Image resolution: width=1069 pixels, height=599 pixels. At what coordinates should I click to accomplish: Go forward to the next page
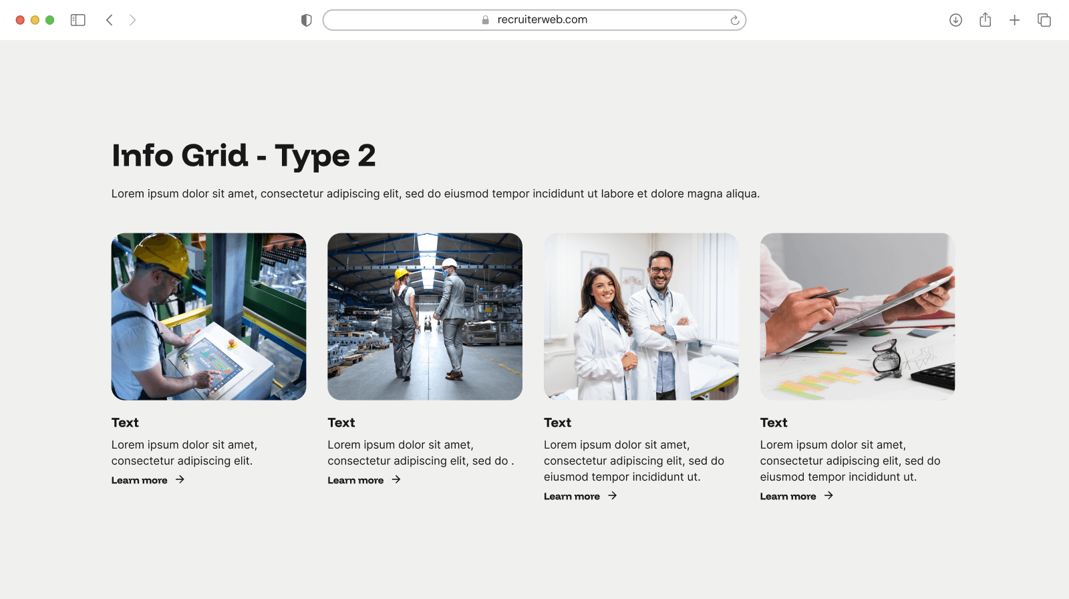132,20
